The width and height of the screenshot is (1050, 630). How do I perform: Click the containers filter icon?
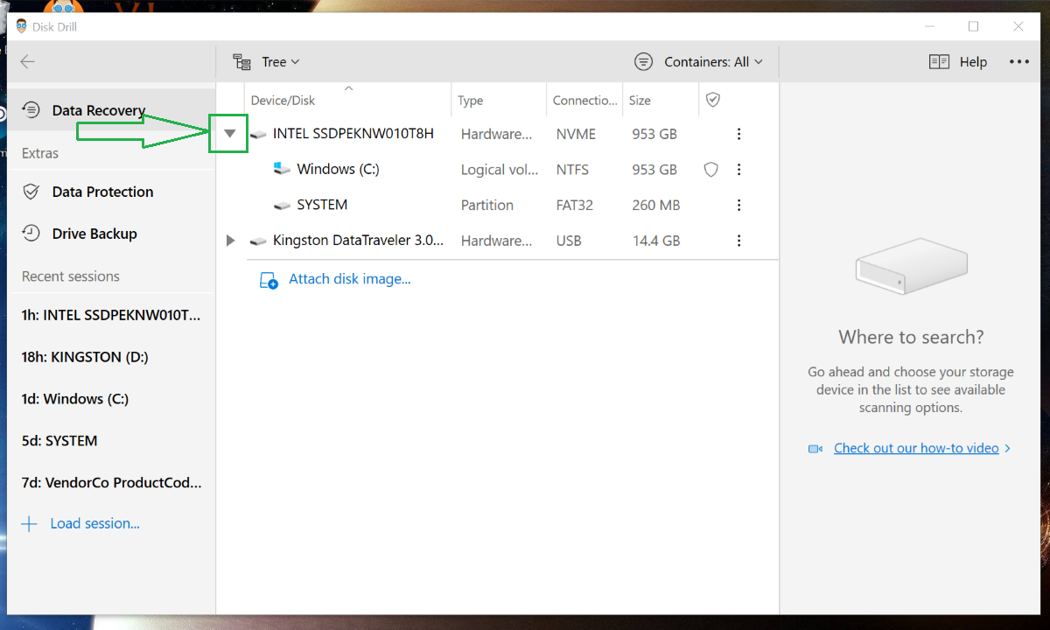pyautogui.click(x=644, y=62)
